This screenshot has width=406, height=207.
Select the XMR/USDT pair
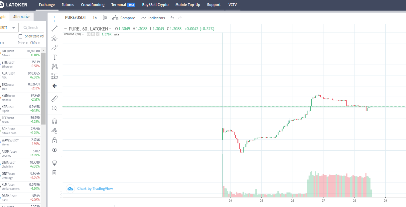coord(21,98)
